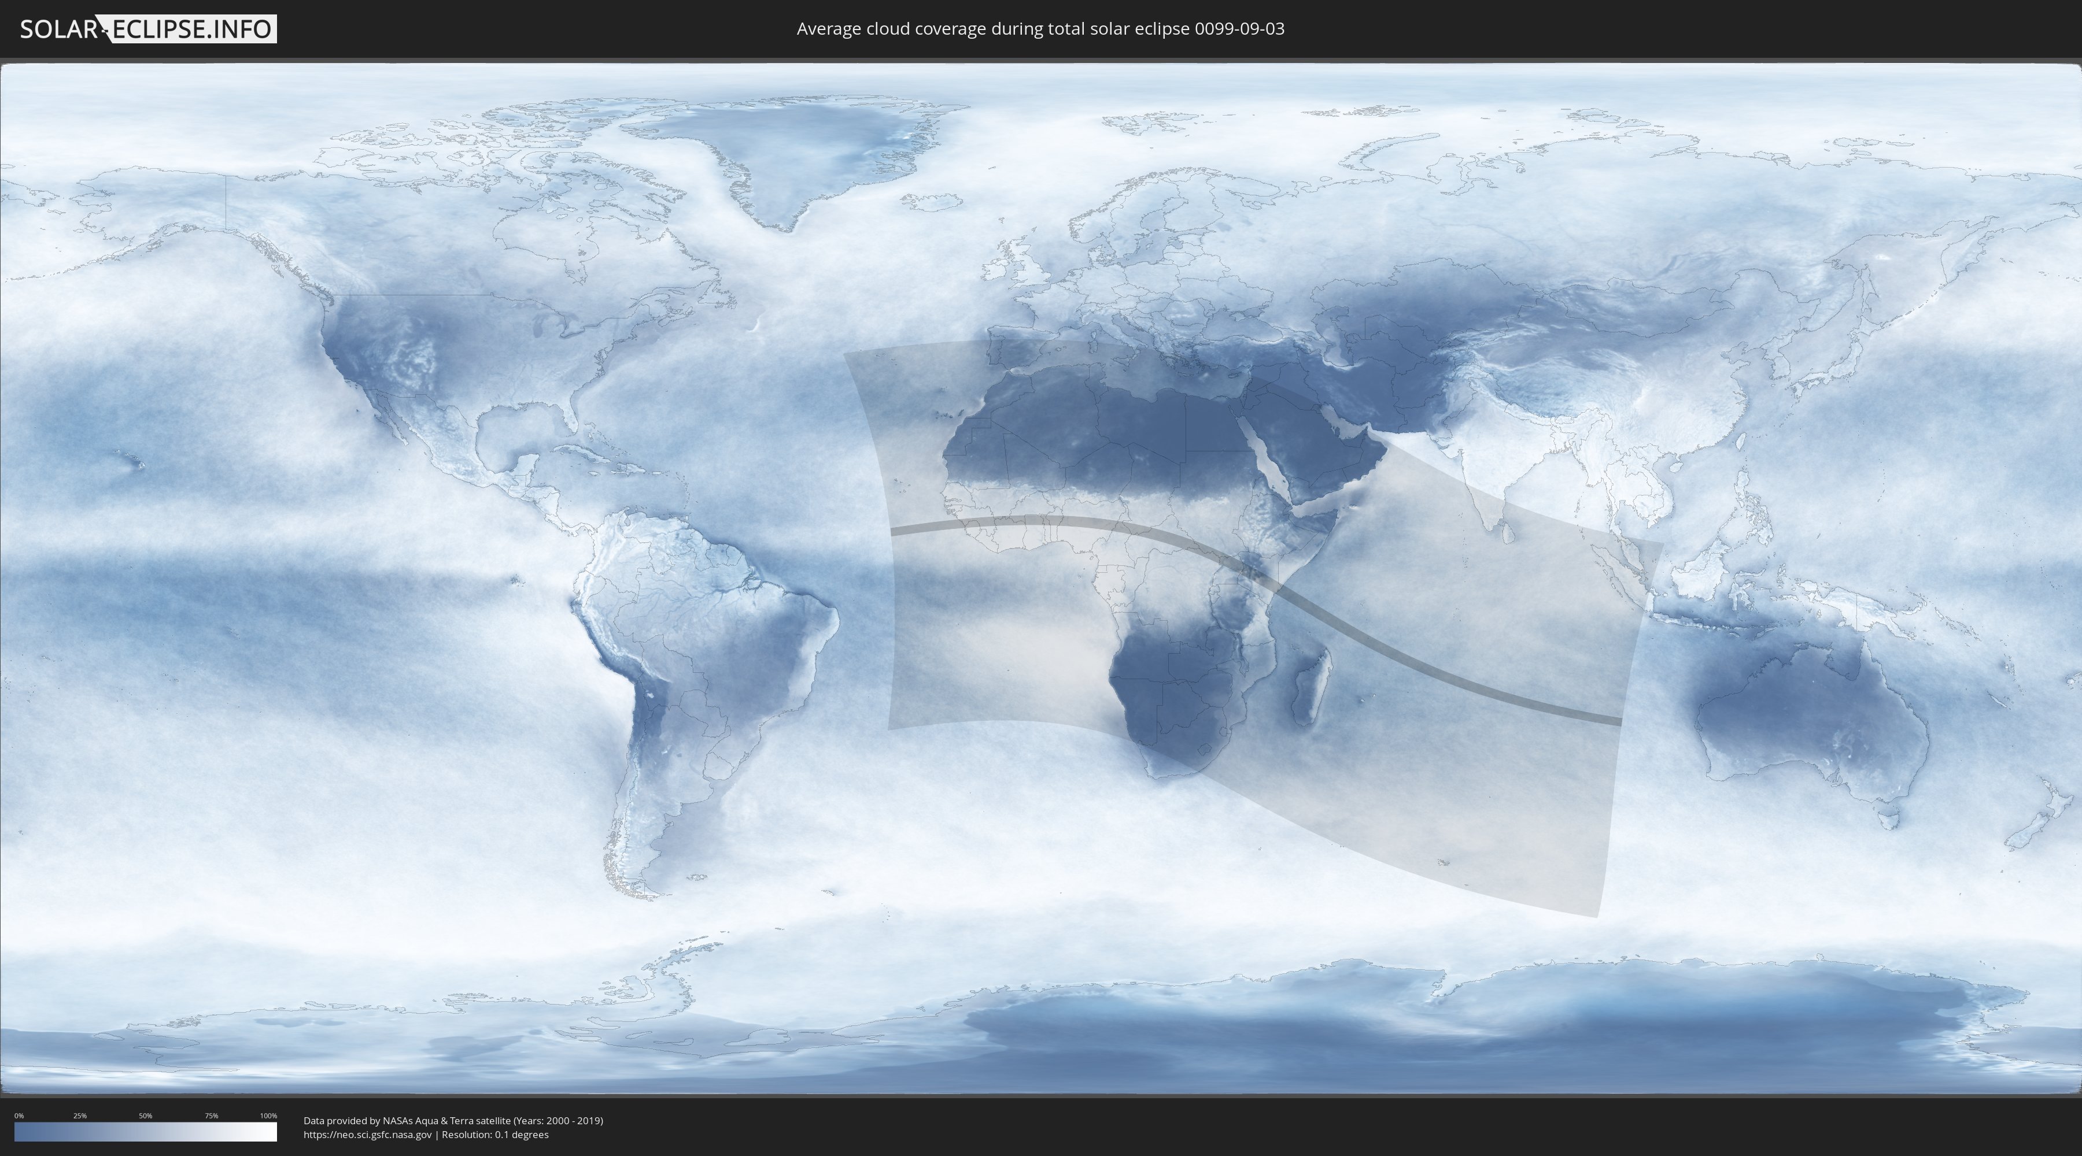
Task: Click the 0% legend label
Action: click(x=19, y=1116)
